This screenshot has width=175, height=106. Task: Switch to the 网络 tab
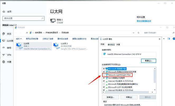coord(103,44)
